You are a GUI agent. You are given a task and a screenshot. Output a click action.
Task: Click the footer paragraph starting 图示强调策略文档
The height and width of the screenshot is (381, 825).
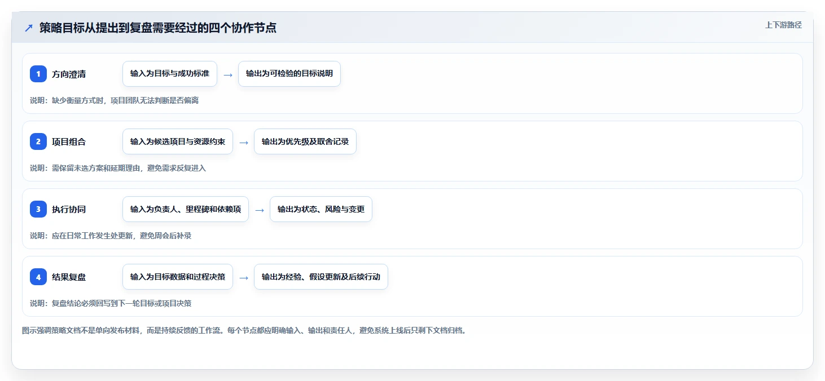pyautogui.click(x=244, y=330)
